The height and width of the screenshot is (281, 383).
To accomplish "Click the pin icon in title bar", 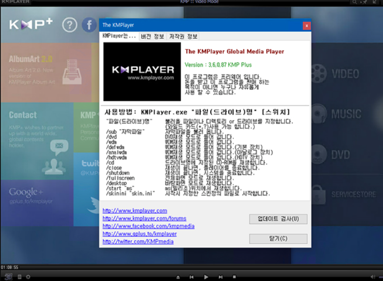I will tap(364, 2).
